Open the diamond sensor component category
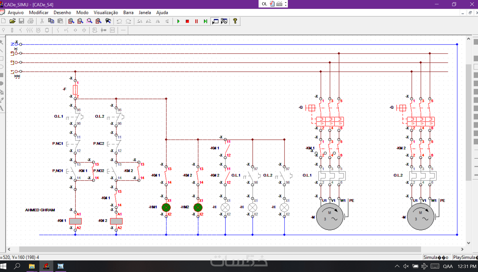Screen dimensions: 478x272 [x=75, y=30]
